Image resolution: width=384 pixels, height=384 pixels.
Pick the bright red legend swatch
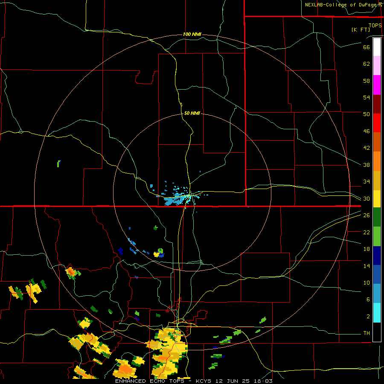377,123
